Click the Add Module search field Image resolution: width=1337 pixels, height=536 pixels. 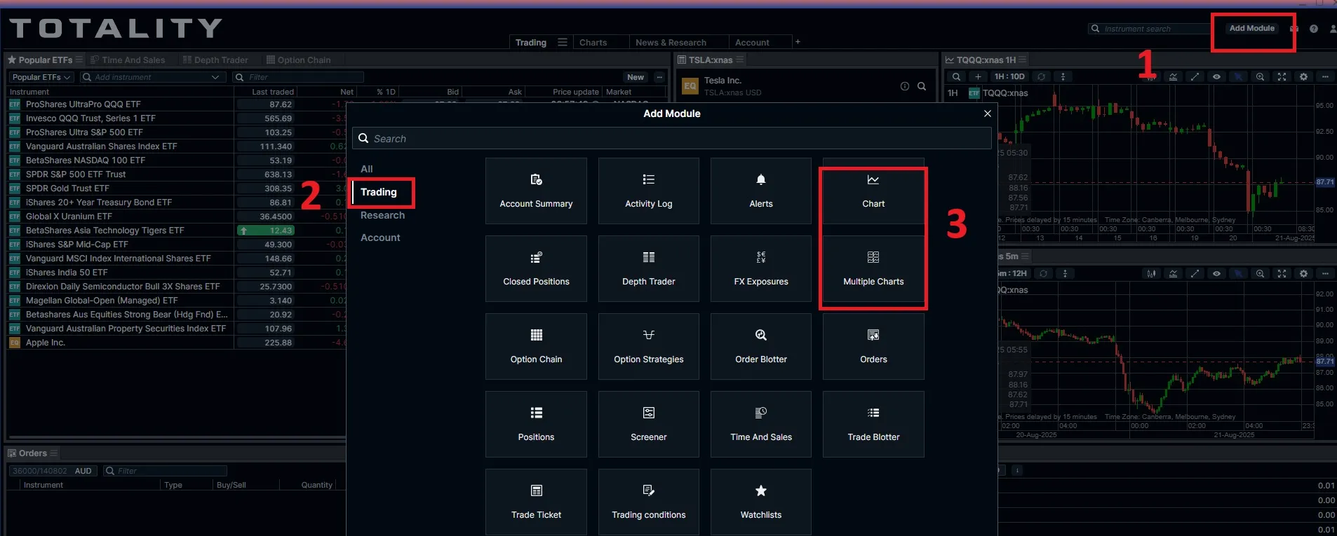point(672,139)
